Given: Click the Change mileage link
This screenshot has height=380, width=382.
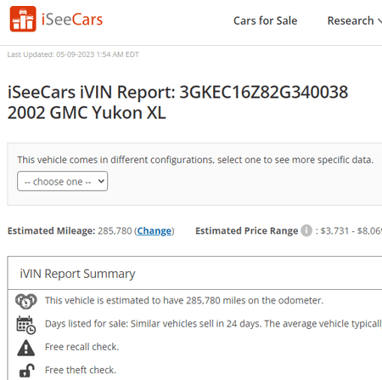Looking at the screenshot, I should pos(154,230).
